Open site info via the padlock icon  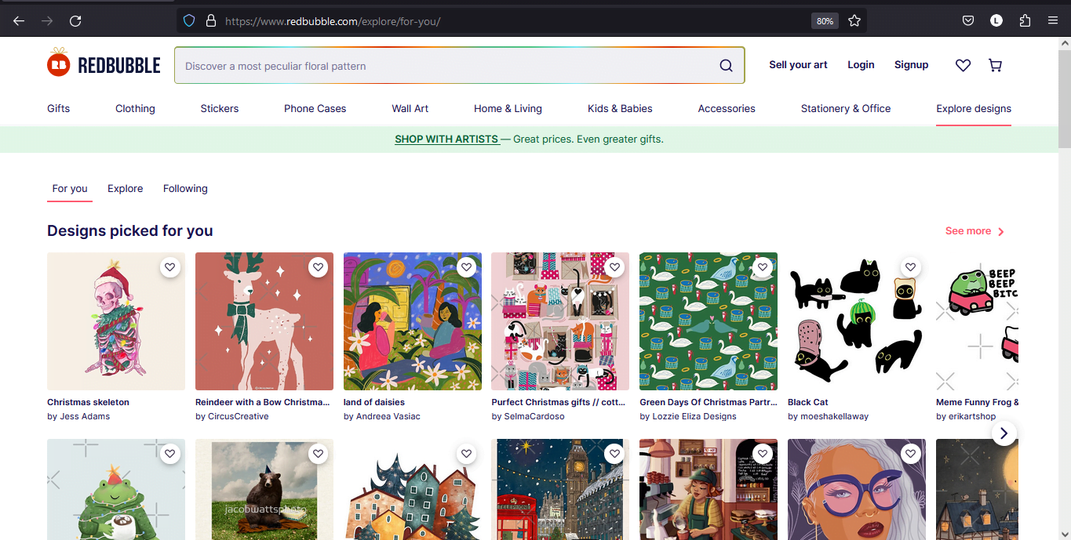pos(210,20)
